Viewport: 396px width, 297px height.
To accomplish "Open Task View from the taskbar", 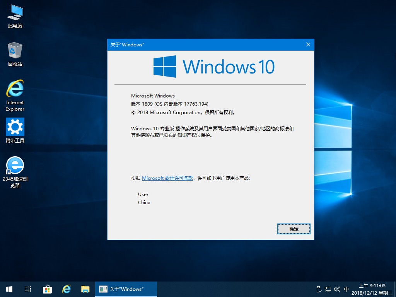I will [28, 289].
